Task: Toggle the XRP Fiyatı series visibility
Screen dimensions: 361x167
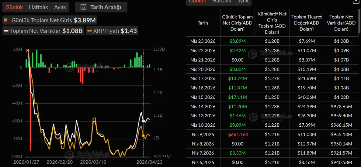Action: [112, 31]
